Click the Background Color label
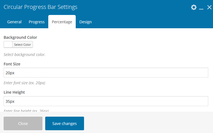This screenshot has width=213, height=133. click(x=20, y=37)
